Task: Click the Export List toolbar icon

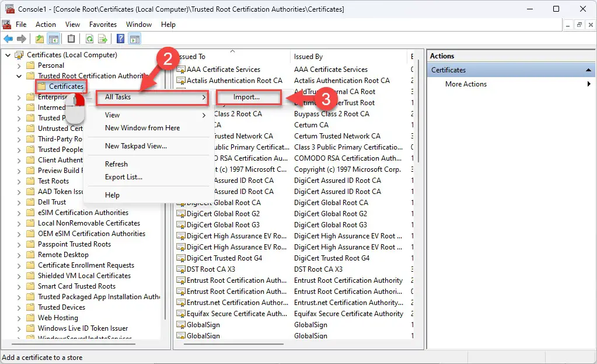Action: click(x=103, y=39)
